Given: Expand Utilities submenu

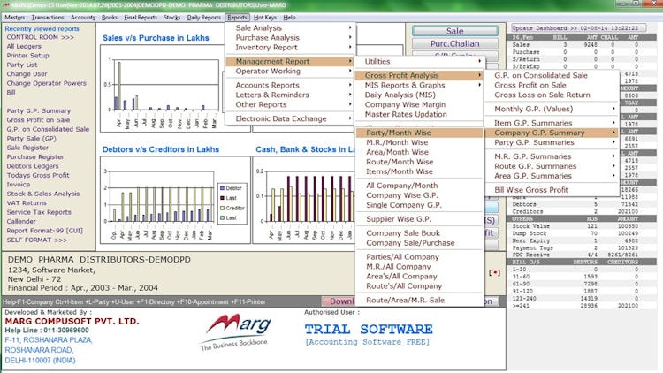Looking at the screenshot, I should pos(419,61).
